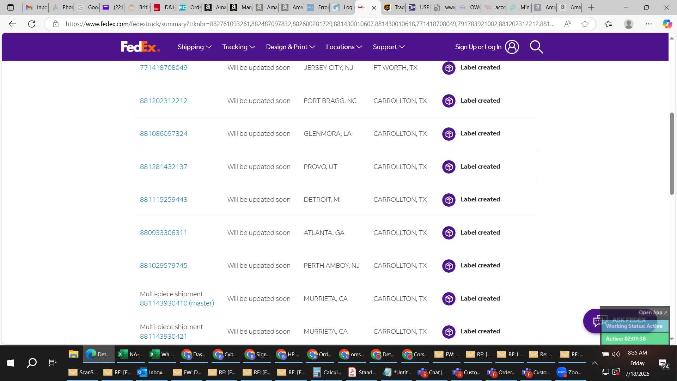Click the page vertical scrollbar thumb
The width and height of the screenshot is (677, 381).
(x=672, y=153)
